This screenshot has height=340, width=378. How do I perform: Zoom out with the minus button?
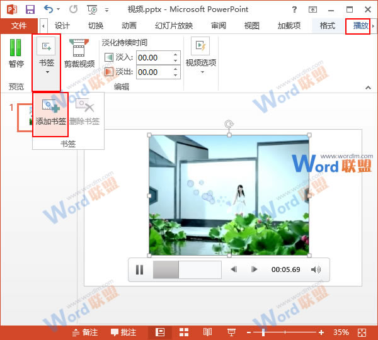click(x=249, y=333)
